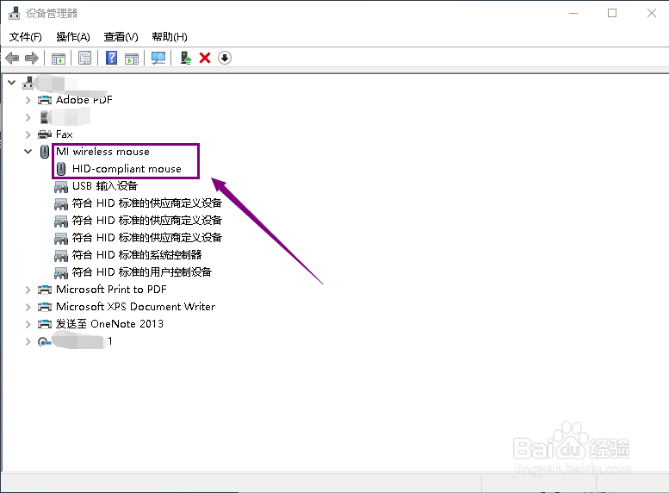Collapse the MI wireless mouse node
The height and width of the screenshot is (493, 669).
tap(28, 151)
